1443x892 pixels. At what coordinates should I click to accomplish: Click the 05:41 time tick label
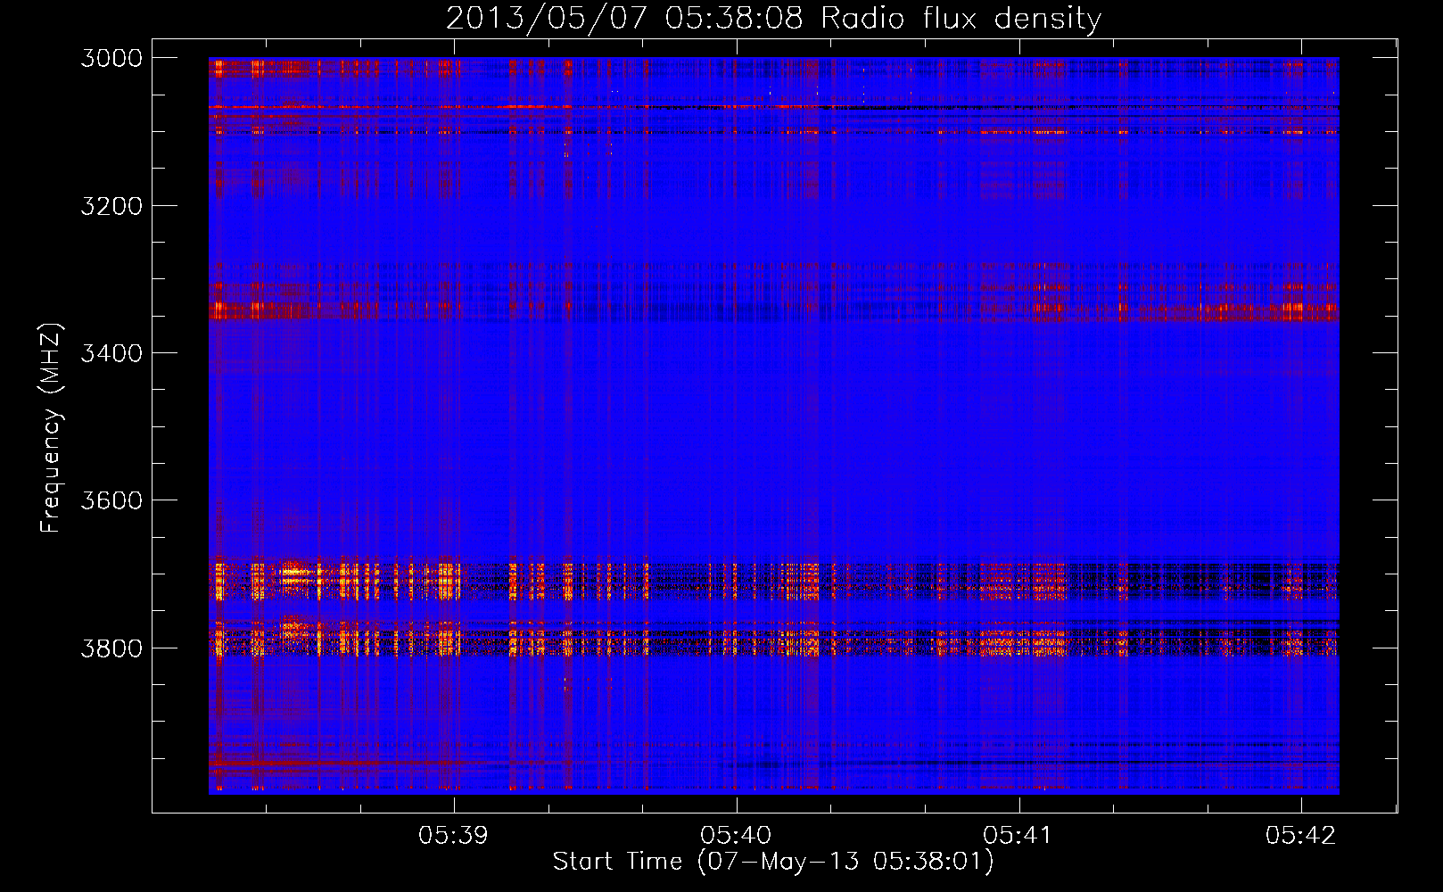[1018, 835]
